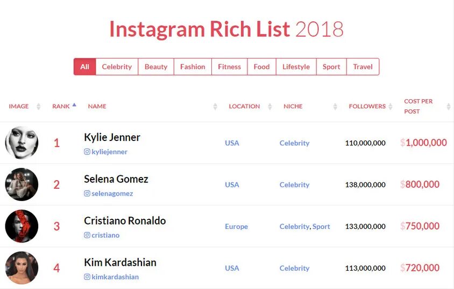The width and height of the screenshot is (454, 289).
Task: Sort table by Image column arrows
Action: [39, 107]
